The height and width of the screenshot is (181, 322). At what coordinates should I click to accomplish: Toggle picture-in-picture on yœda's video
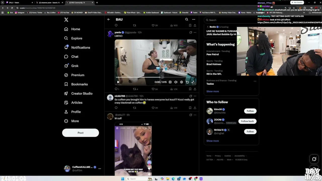pyautogui.click(x=187, y=82)
